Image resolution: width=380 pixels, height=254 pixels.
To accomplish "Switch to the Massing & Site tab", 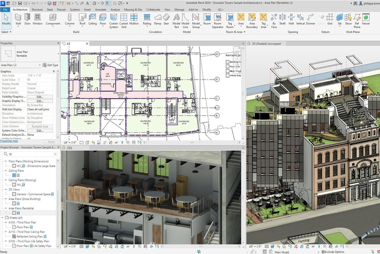I will [133, 9].
